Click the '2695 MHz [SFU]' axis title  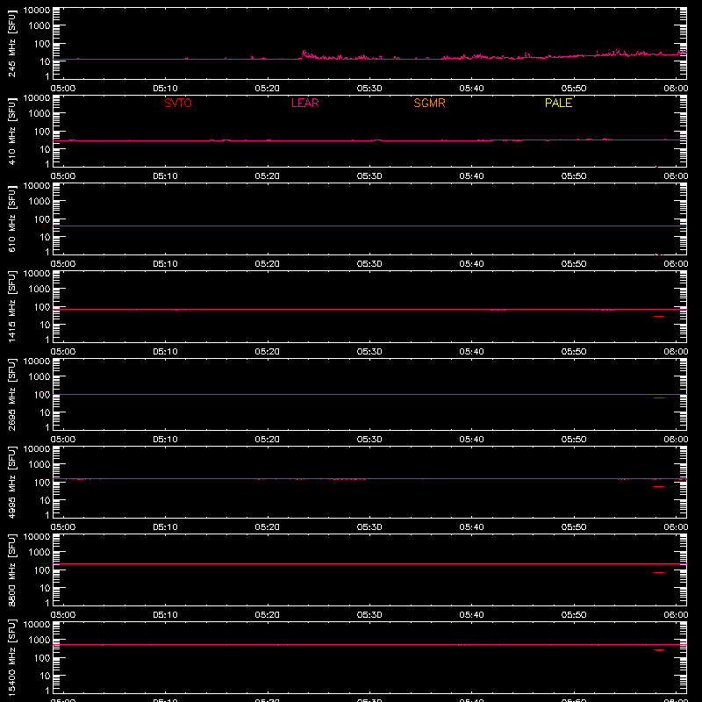pos(11,395)
